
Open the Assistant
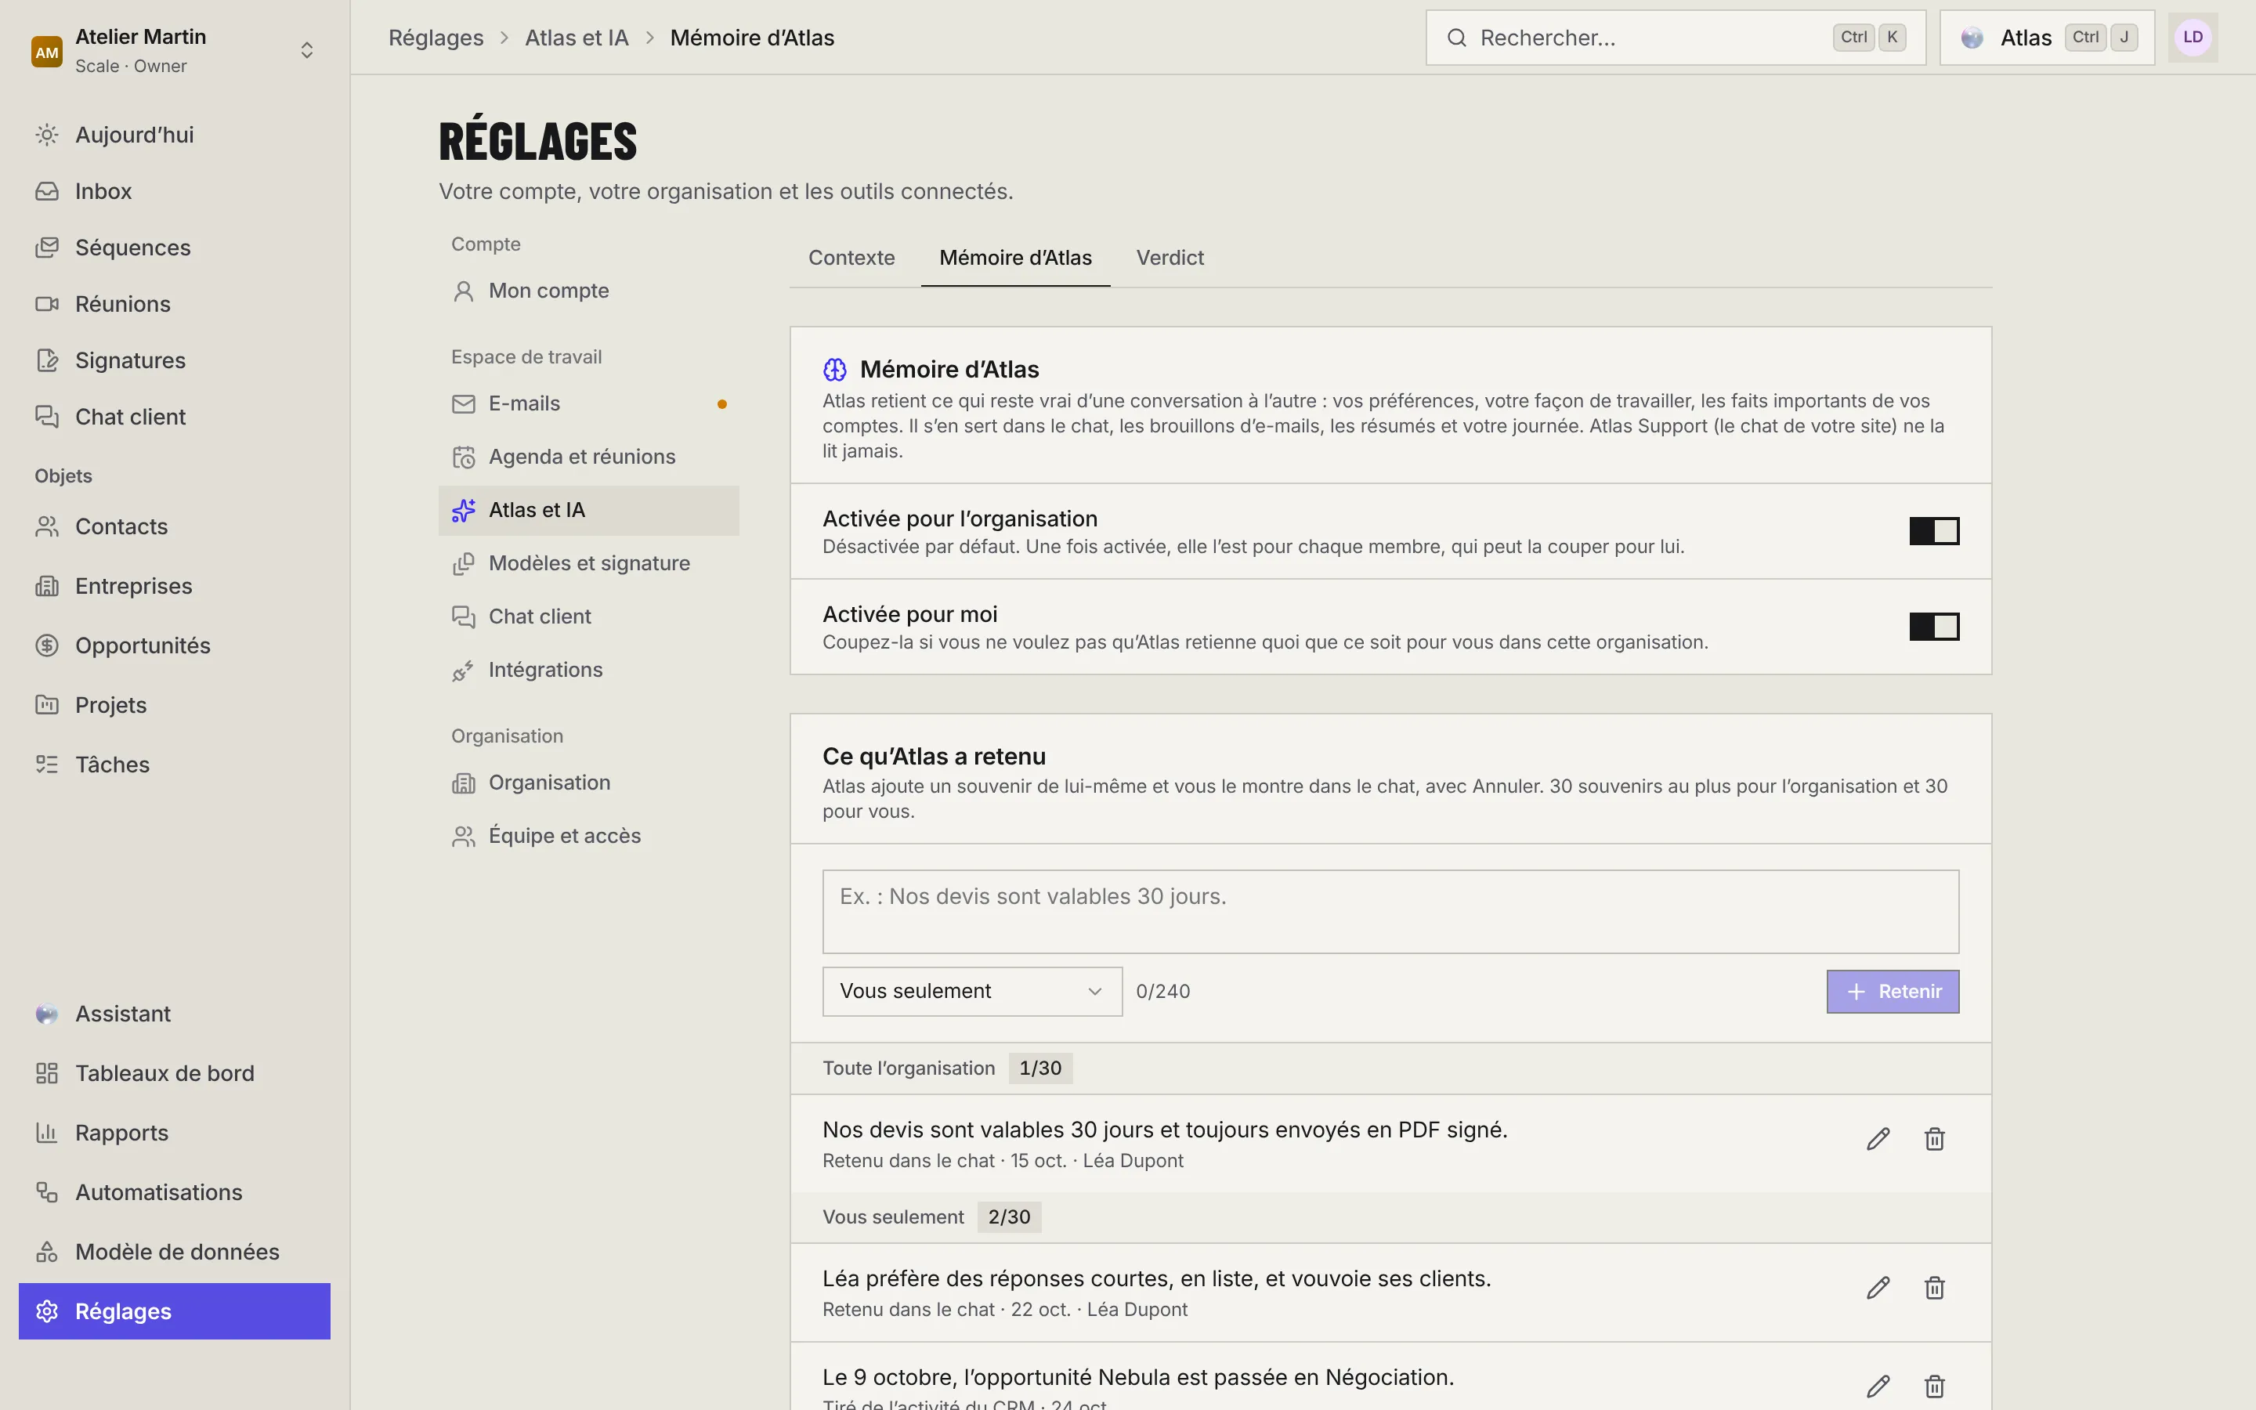pyautogui.click(x=175, y=1014)
